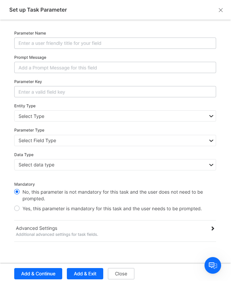Click into the Prompt Message field

(115, 67)
